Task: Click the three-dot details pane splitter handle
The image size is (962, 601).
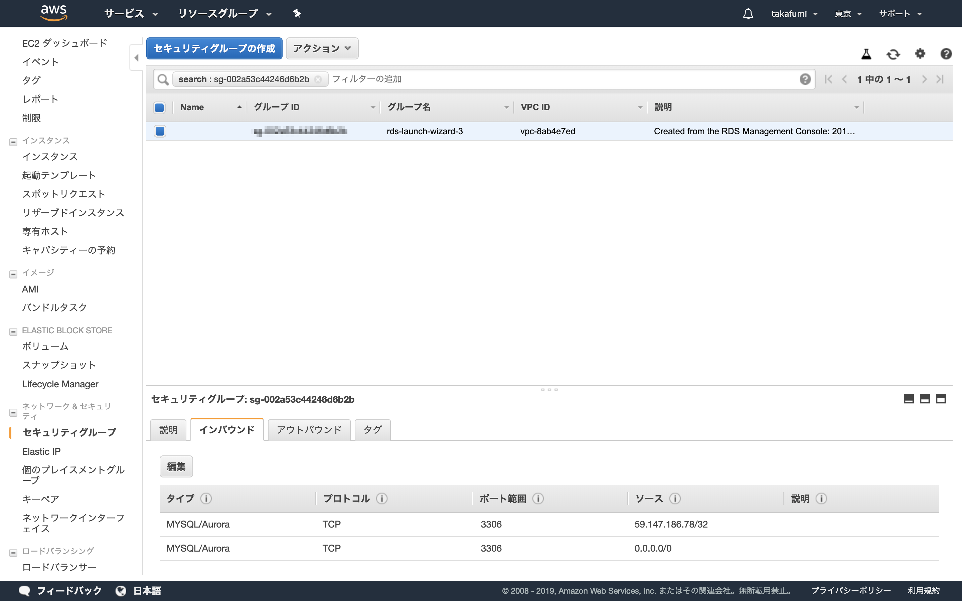Action: pyautogui.click(x=549, y=389)
